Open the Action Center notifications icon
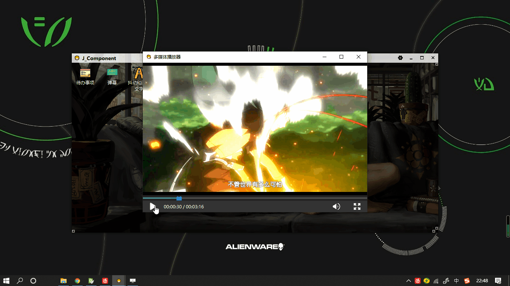510x286 pixels. 498,281
